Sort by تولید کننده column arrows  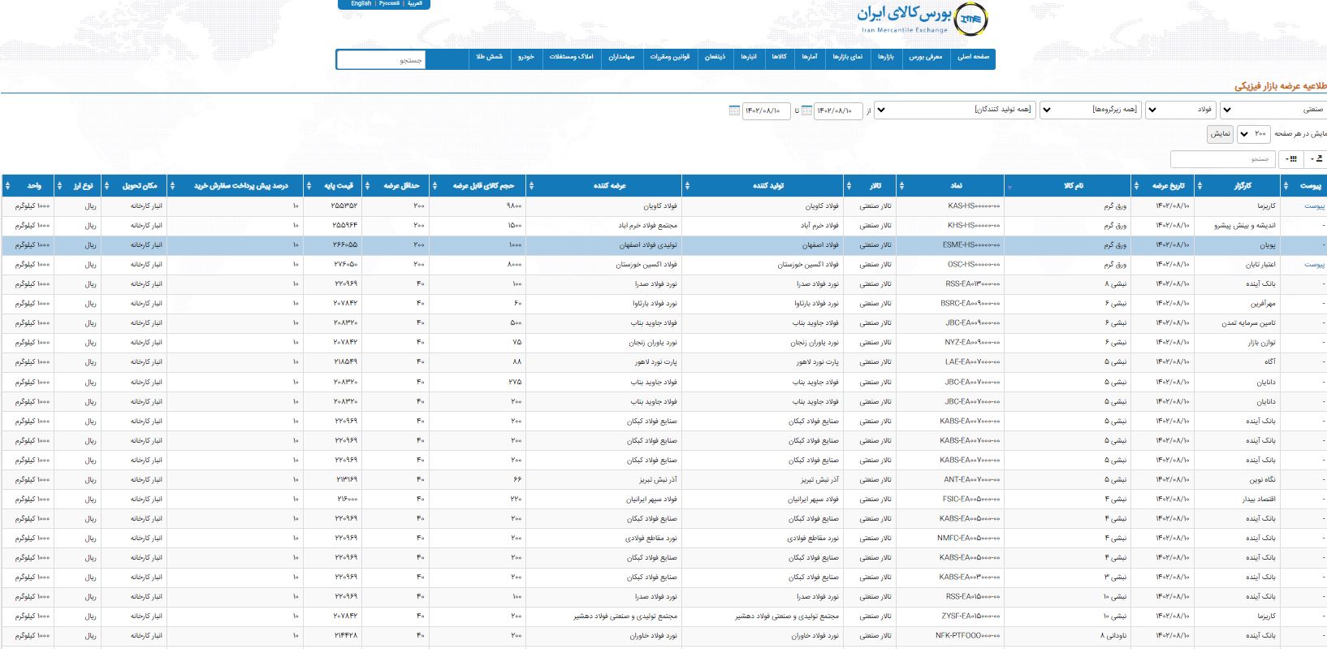click(x=687, y=186)
